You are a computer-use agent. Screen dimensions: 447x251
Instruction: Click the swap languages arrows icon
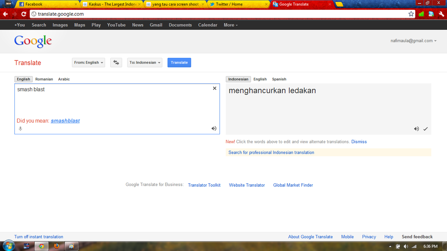(x=116, y=62)
